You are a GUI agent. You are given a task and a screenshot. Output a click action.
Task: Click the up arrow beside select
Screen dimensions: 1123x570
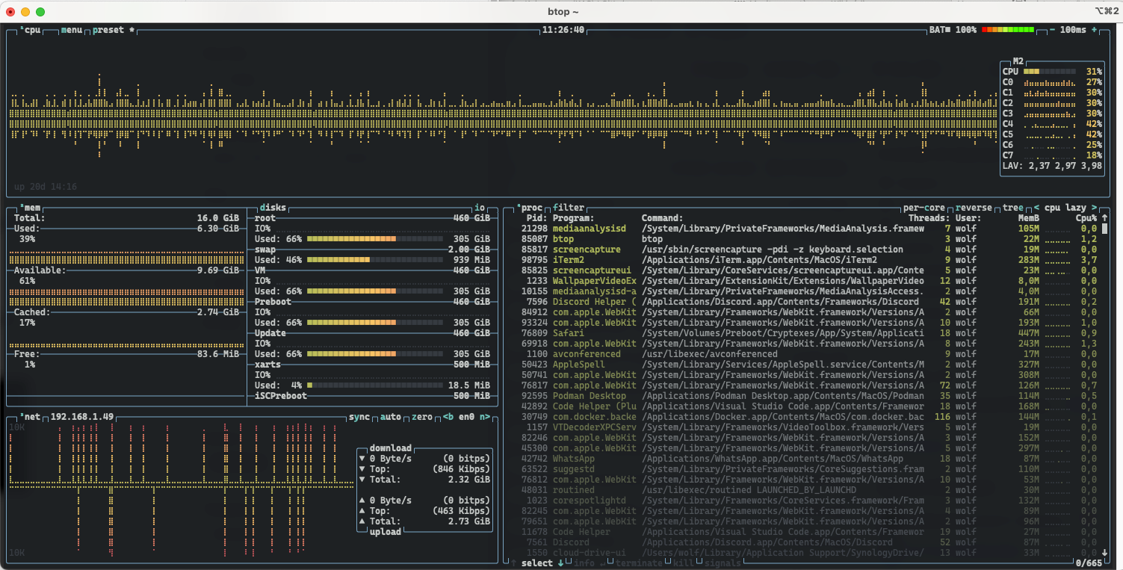coord(513,563)
